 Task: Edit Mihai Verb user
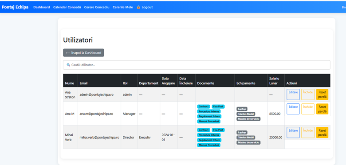pyautogui.click(x=293, y=132)
